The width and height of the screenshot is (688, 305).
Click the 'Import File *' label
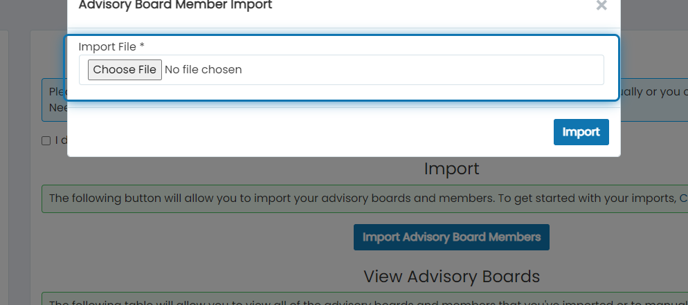[111, 46]
